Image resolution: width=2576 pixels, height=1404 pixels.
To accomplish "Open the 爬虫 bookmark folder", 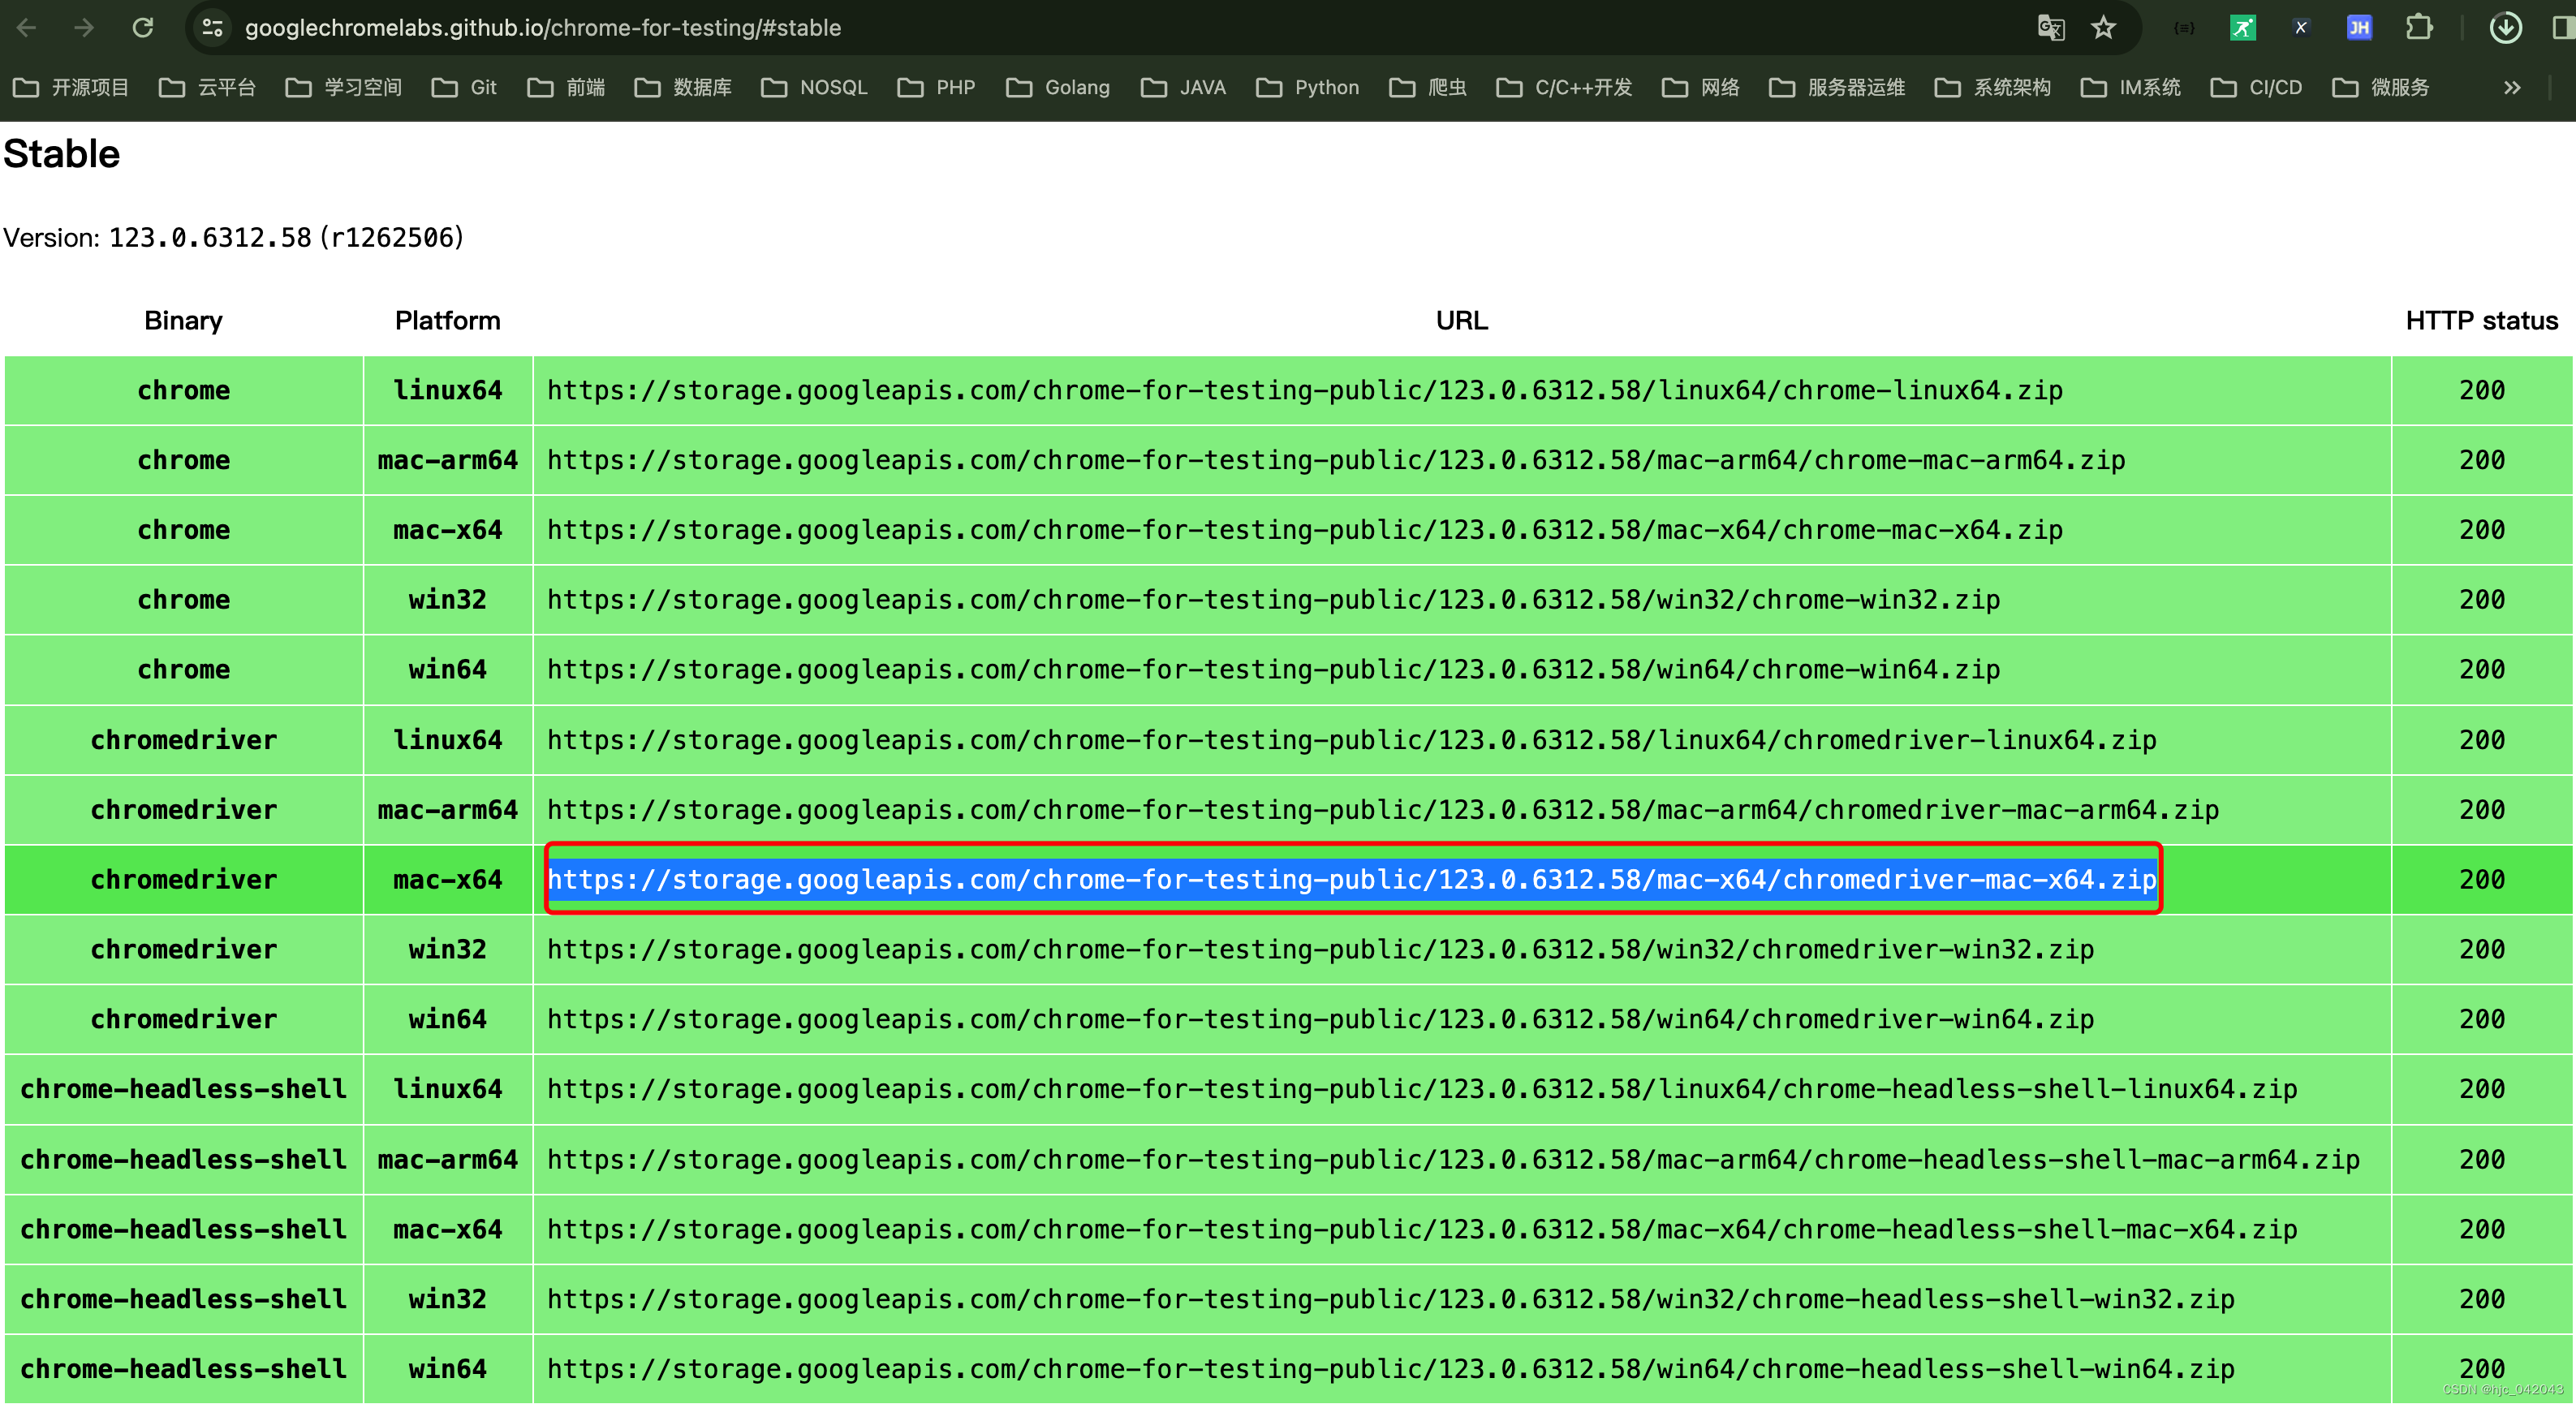I will (1428, 88).
